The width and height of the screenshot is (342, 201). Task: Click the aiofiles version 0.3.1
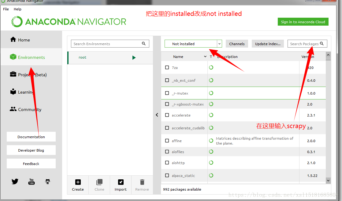tap(311, 152)
